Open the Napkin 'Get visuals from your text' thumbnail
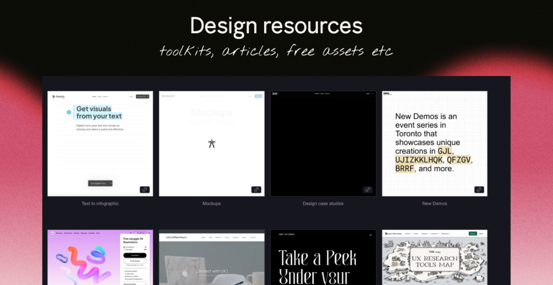This screenshot has height=285, width=553. [x=100, y=144]
